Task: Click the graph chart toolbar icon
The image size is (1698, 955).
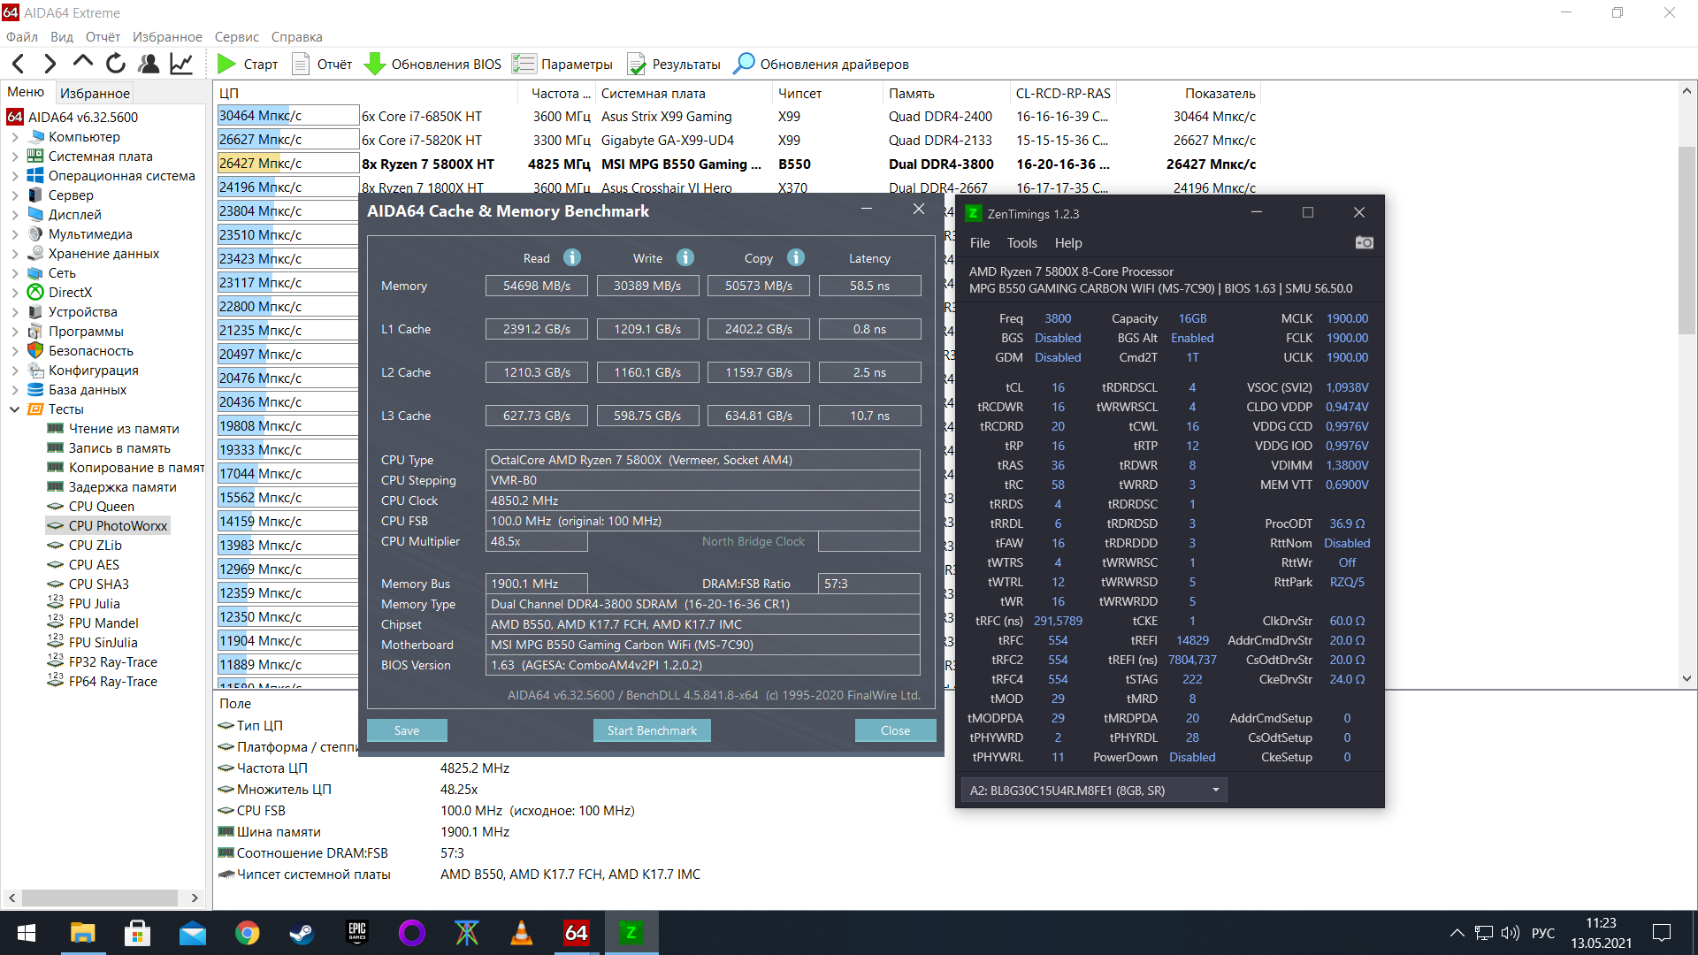Action: (181, 64)
